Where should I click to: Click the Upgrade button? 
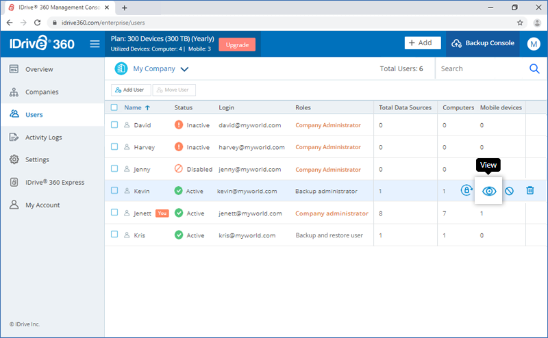[237, 44]
